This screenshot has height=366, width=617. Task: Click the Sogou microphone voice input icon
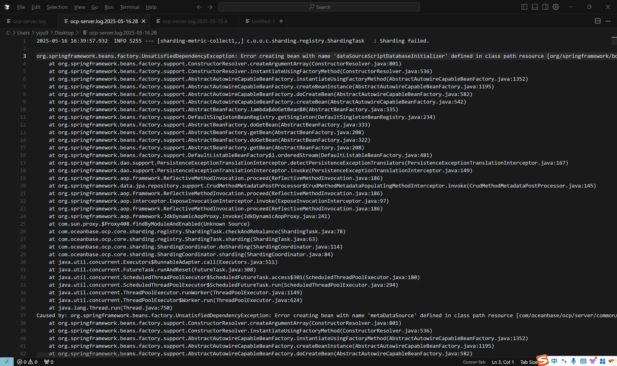pyautogui.click(x=573, y=361)
